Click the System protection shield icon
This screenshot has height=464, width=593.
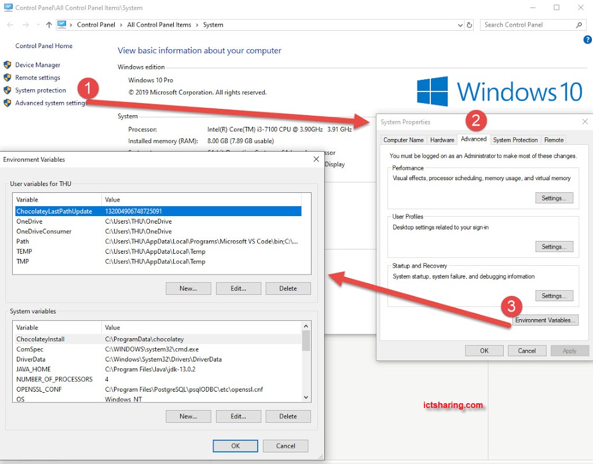click(x=7, y=90)
